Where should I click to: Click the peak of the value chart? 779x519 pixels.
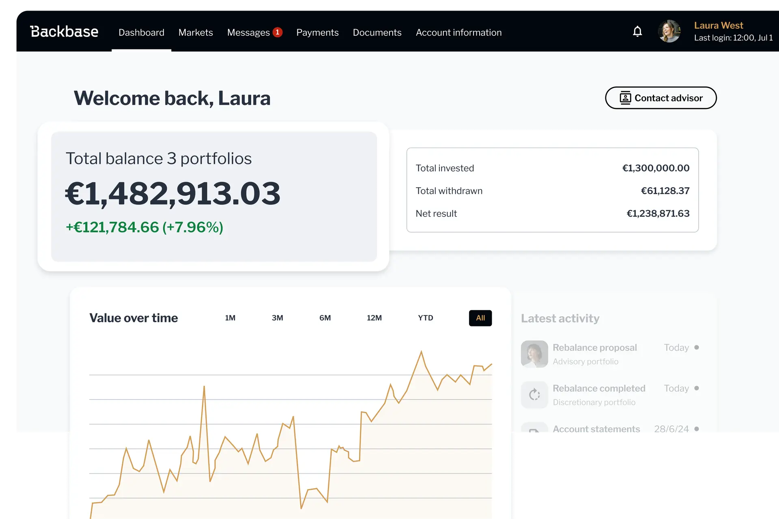pos(421,352)
